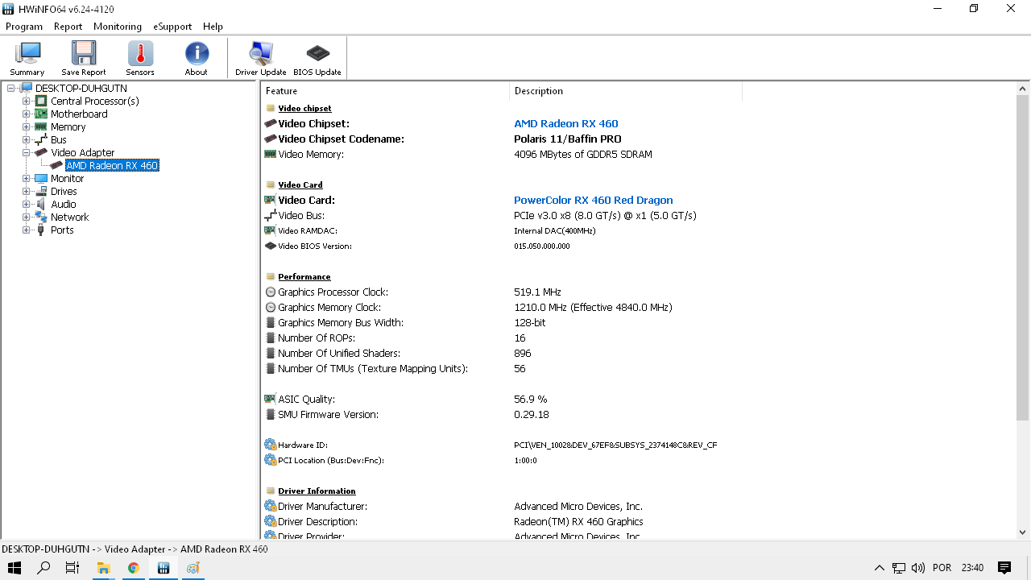Expand the Network tree node

click(27, 217)
